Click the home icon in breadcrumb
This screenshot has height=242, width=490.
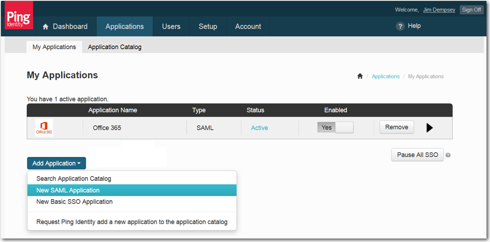click(x=360, y=77)
